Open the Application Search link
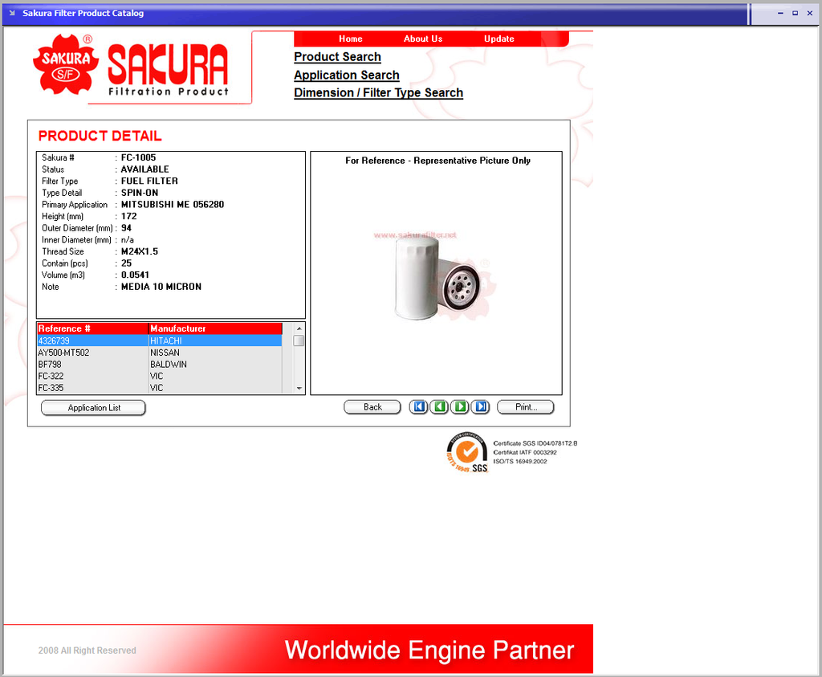The image size is (822, 677). point(347,75)
